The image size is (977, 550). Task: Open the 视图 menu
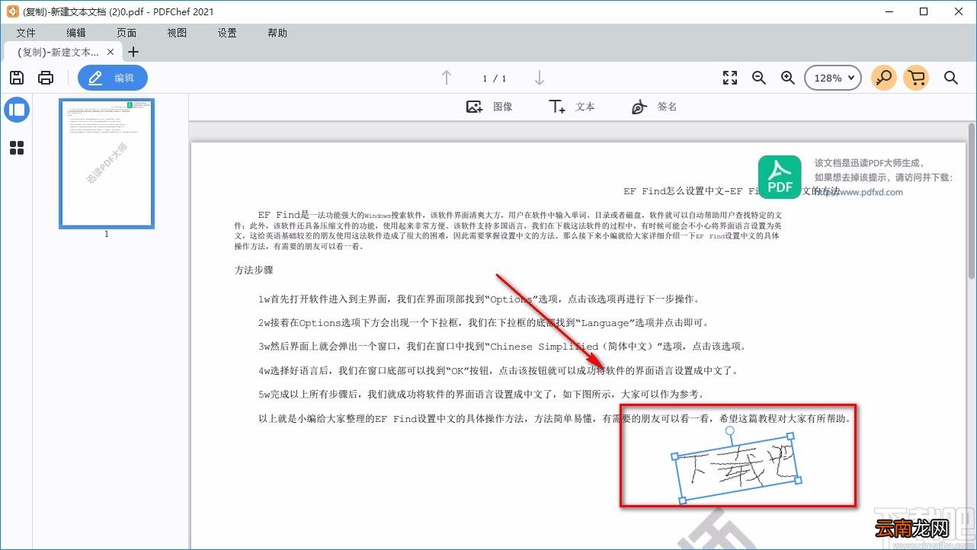click(177, 33)
